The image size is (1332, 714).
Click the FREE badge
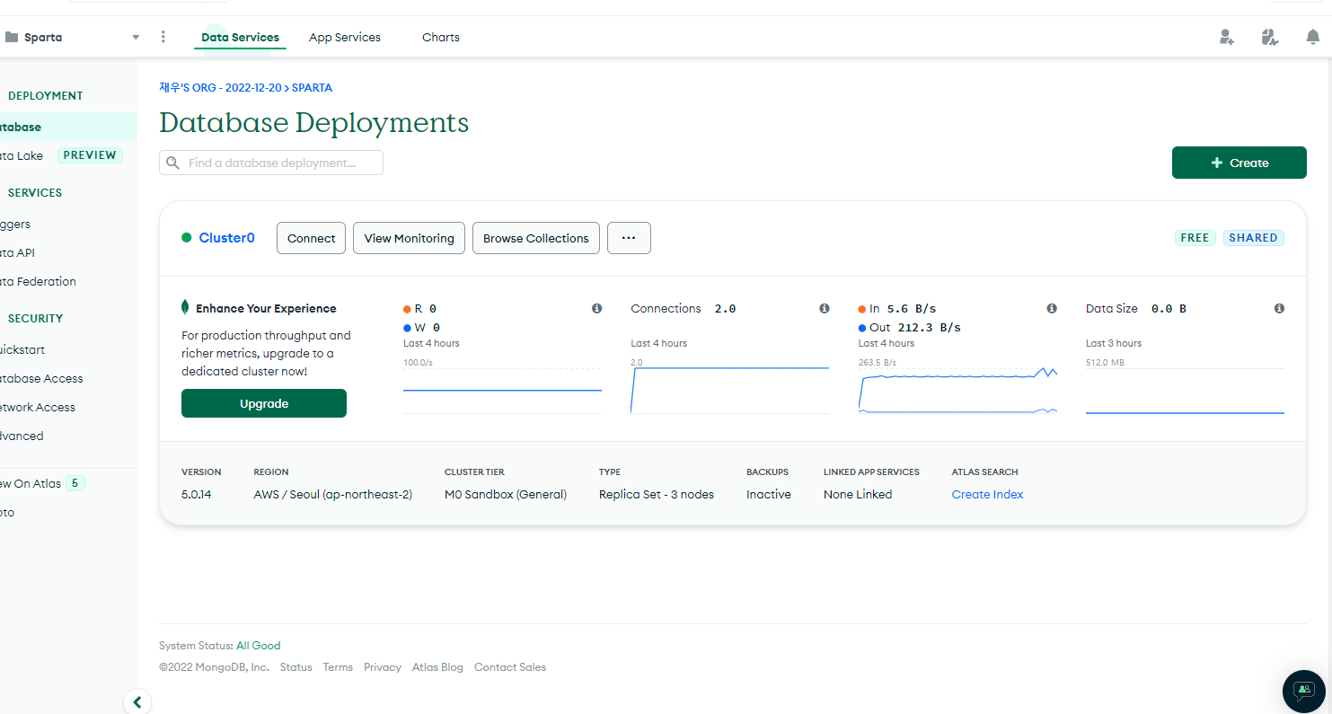click(x=1195, y=238)
